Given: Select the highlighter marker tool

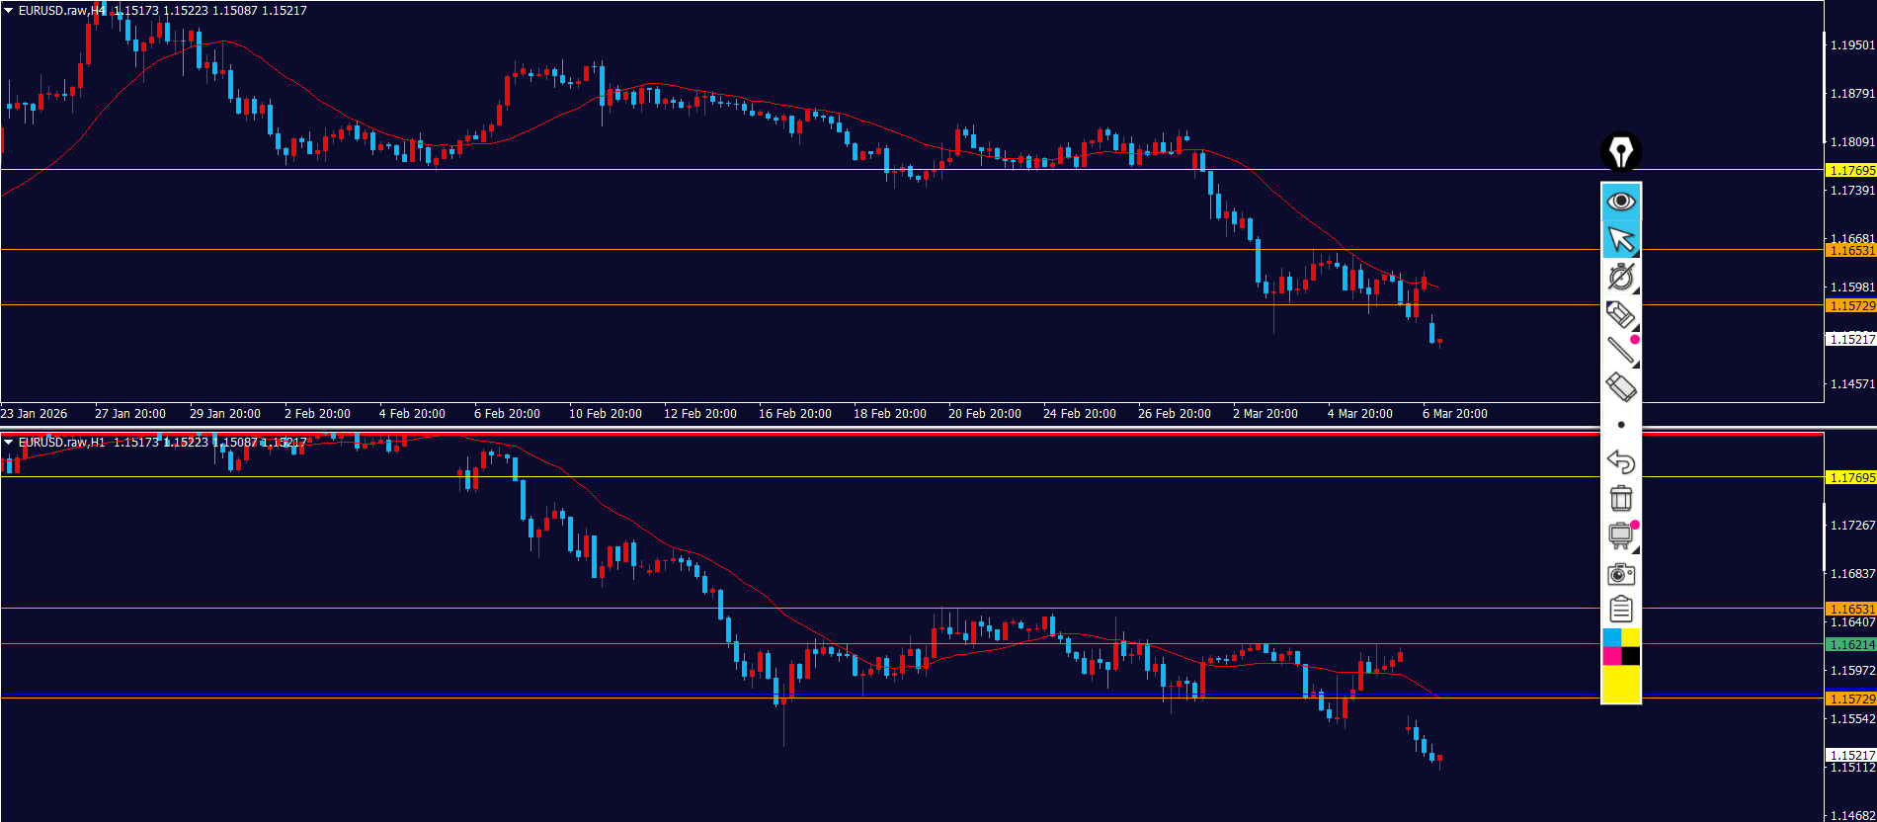Looking at the screenshot, I should coord(1620,314).
